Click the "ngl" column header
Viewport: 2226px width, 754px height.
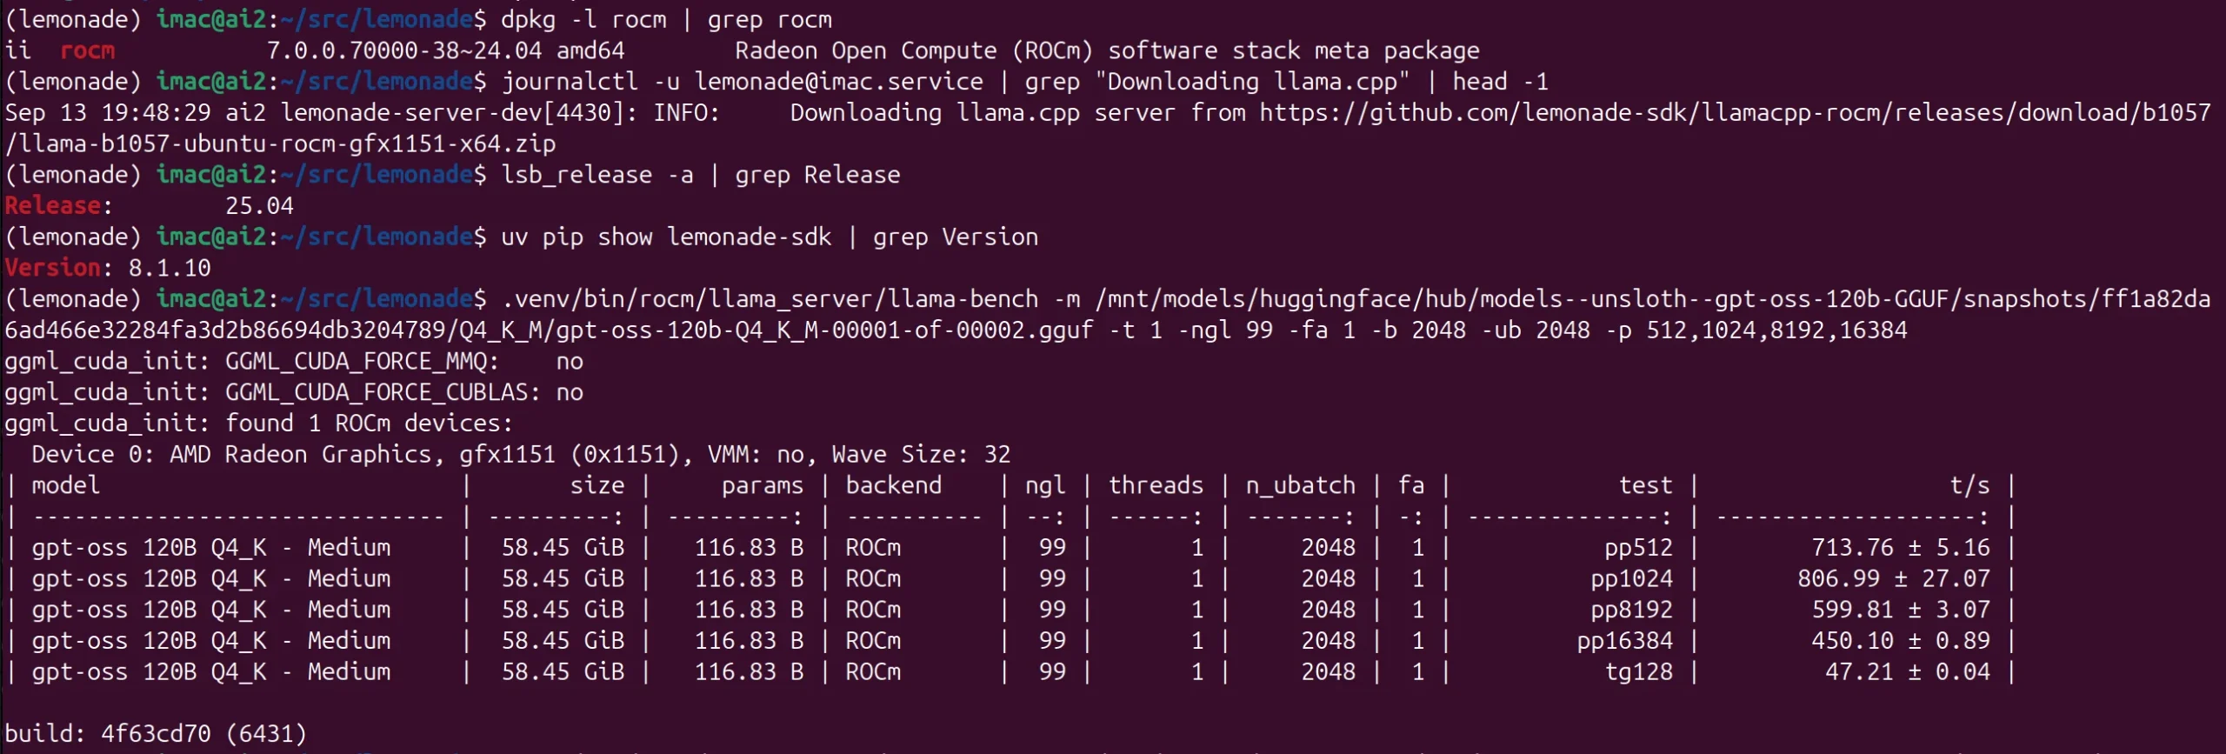[x=1044, y=485]
